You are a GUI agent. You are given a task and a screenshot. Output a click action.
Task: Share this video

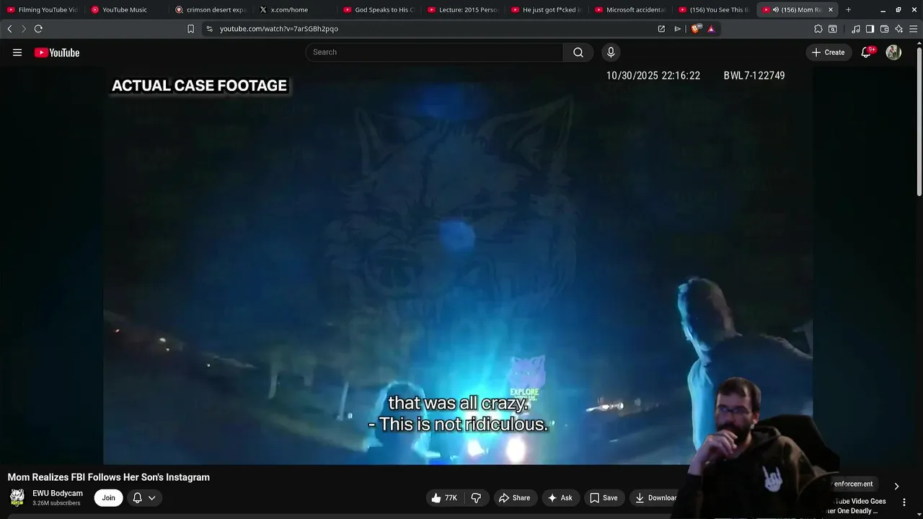[x=514, y=497]
